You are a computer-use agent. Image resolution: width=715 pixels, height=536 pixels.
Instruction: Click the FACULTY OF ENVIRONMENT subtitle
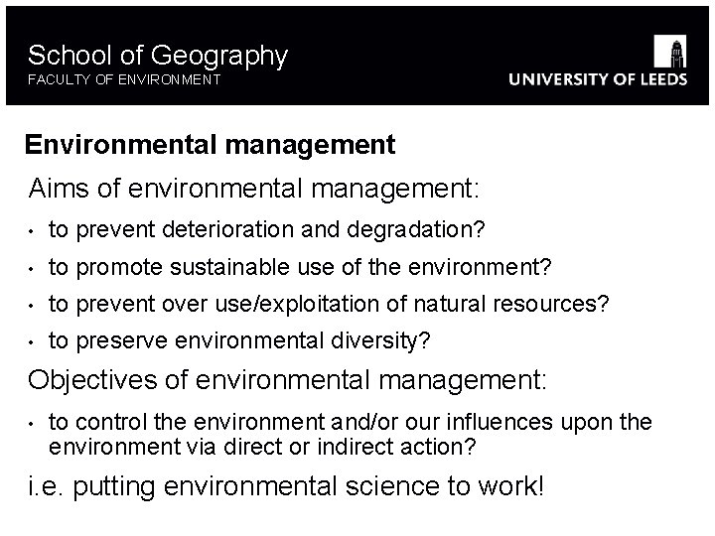tap(124, 79)
